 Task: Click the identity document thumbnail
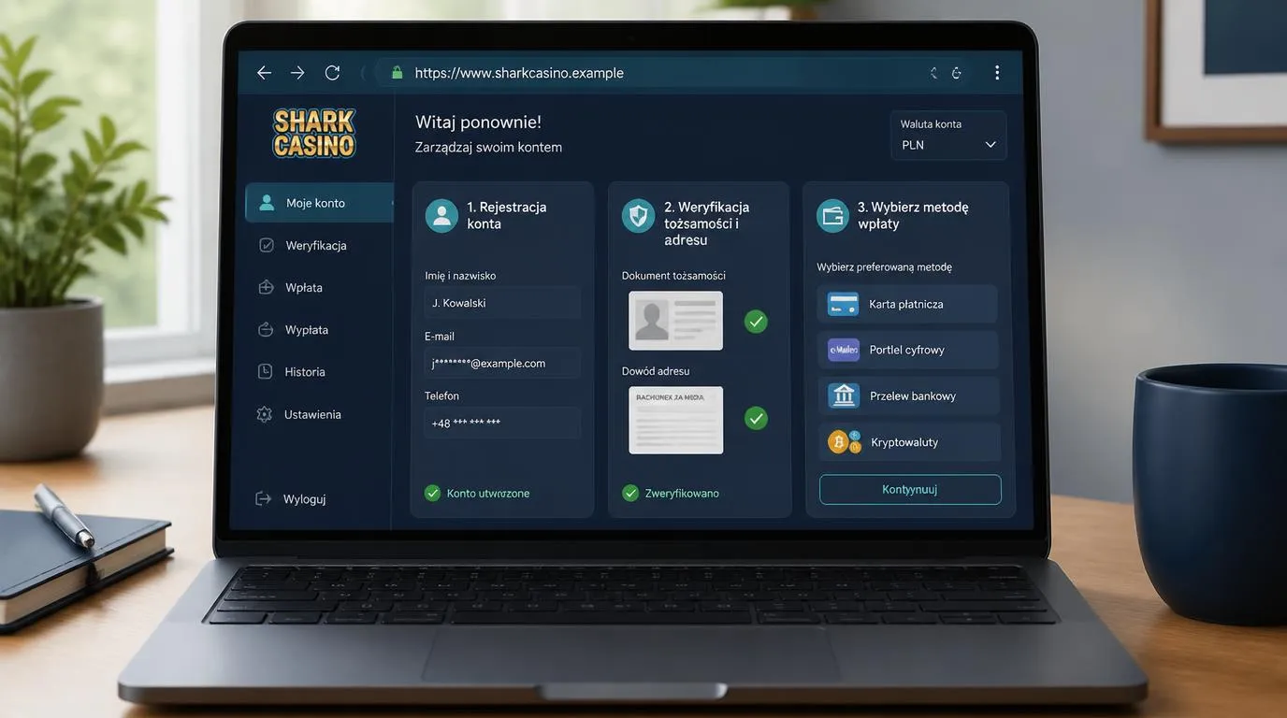(x=675, y=321)
